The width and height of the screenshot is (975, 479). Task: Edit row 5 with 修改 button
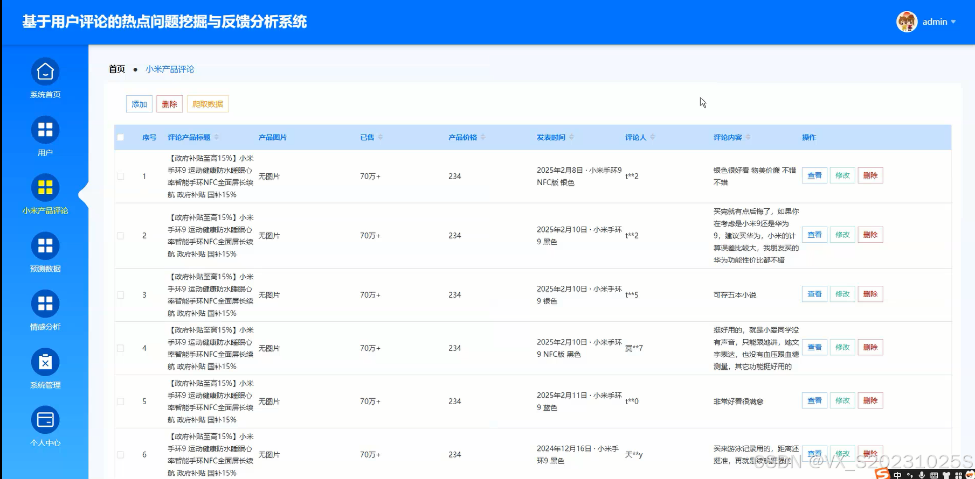tap(842, 400)
